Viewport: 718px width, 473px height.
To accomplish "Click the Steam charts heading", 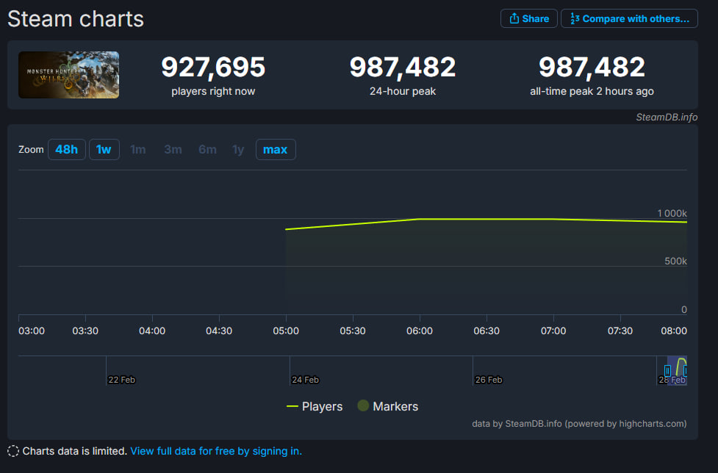I will coord(76,19).
